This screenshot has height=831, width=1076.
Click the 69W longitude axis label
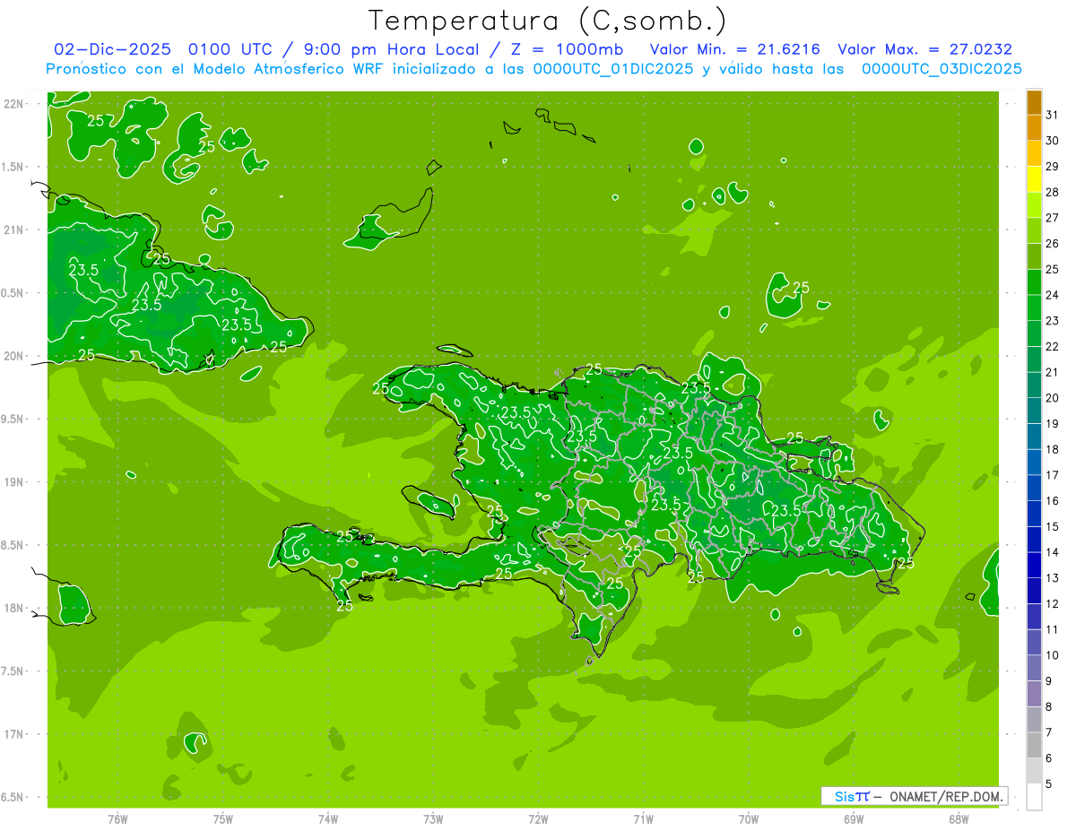click(854, 819)
